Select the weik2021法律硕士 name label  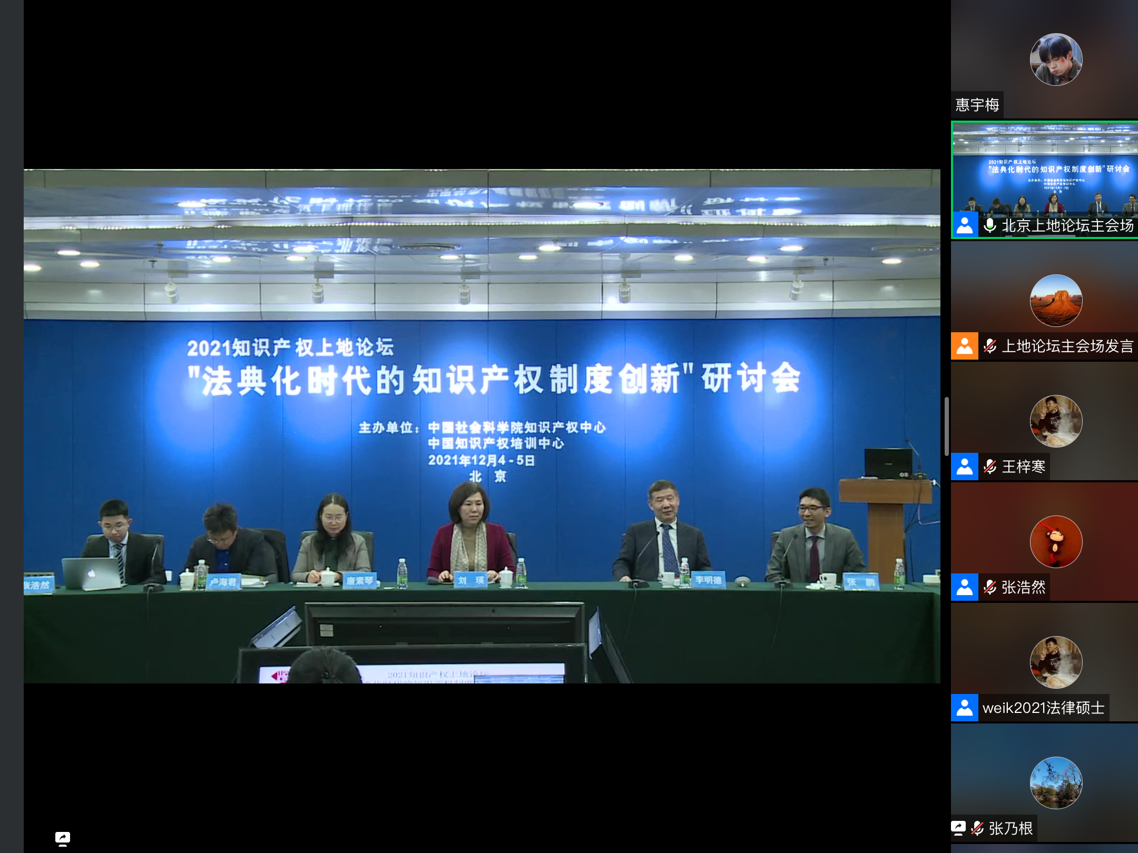1043,708
